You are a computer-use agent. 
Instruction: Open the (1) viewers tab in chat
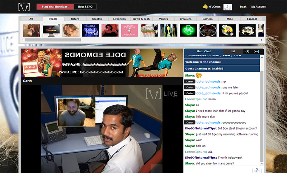[247, 52]
